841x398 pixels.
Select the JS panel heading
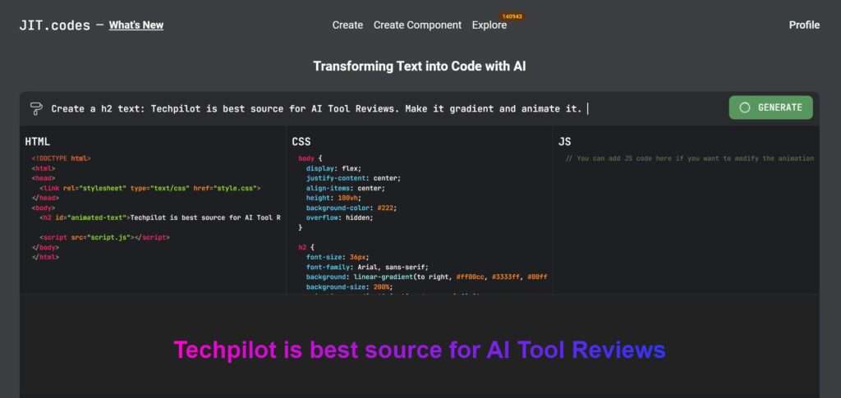564,142
